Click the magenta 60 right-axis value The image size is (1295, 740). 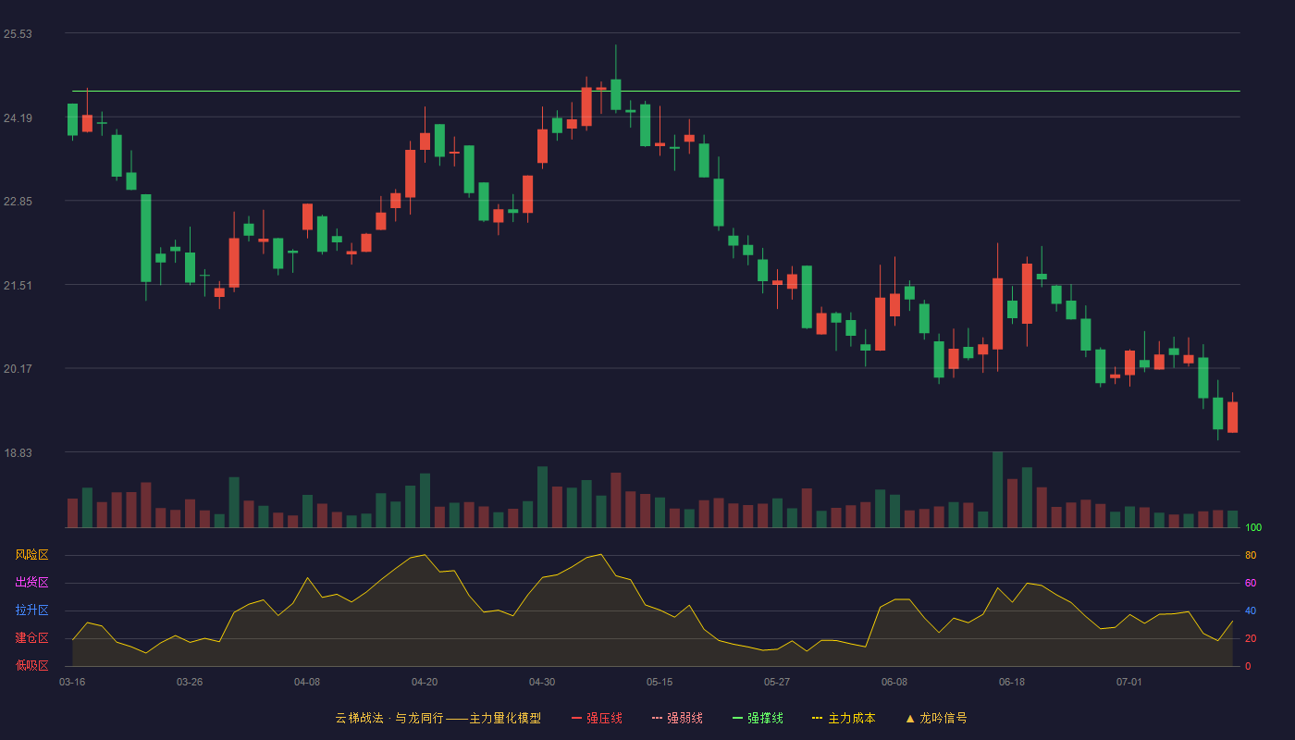coord(1251,583)
